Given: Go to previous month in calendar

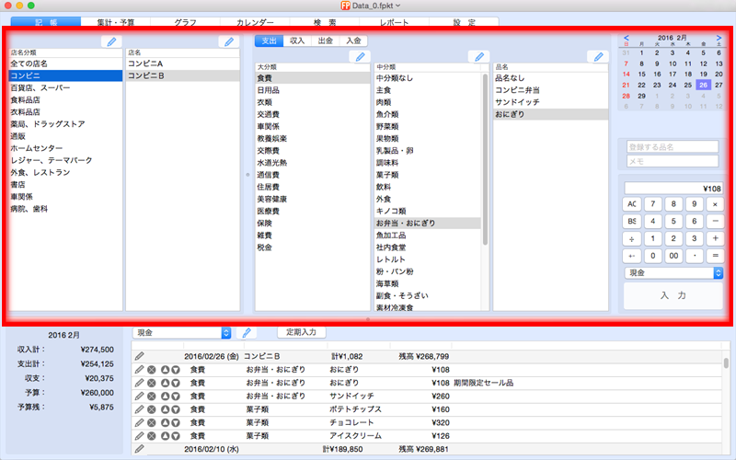Looking at the screenshot, I should click(627, 39).
